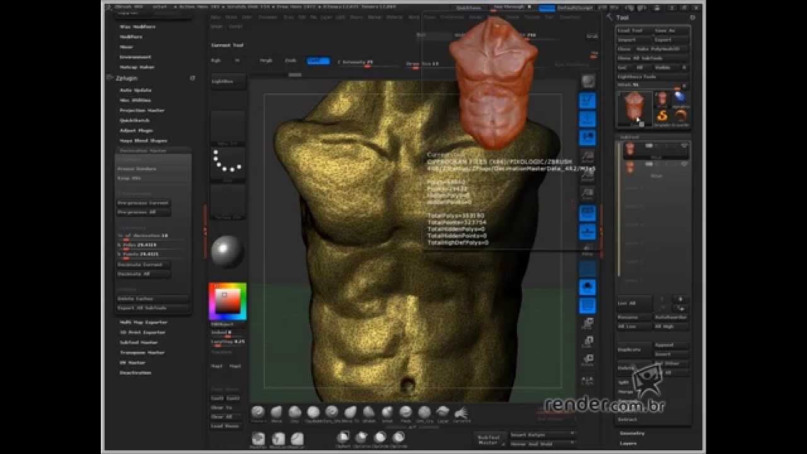
Task: Toggle visibility eye of second subtool
Action: click(684, 164)
